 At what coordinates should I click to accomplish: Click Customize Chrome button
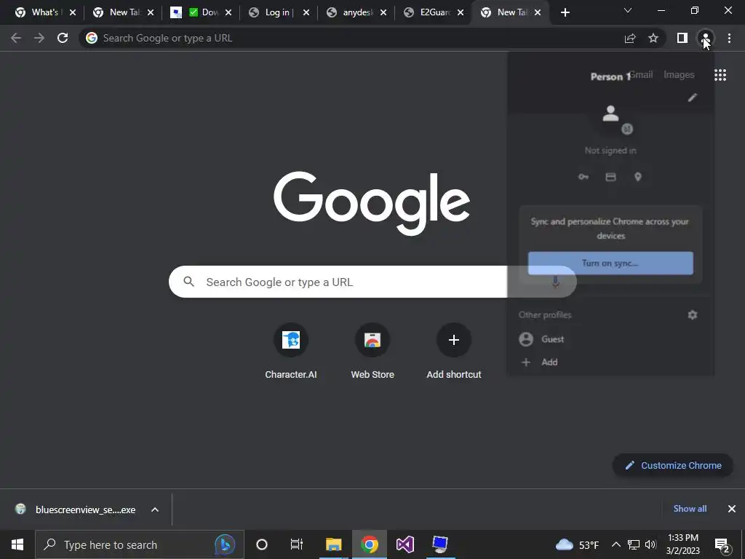click(x=673, y=465)
